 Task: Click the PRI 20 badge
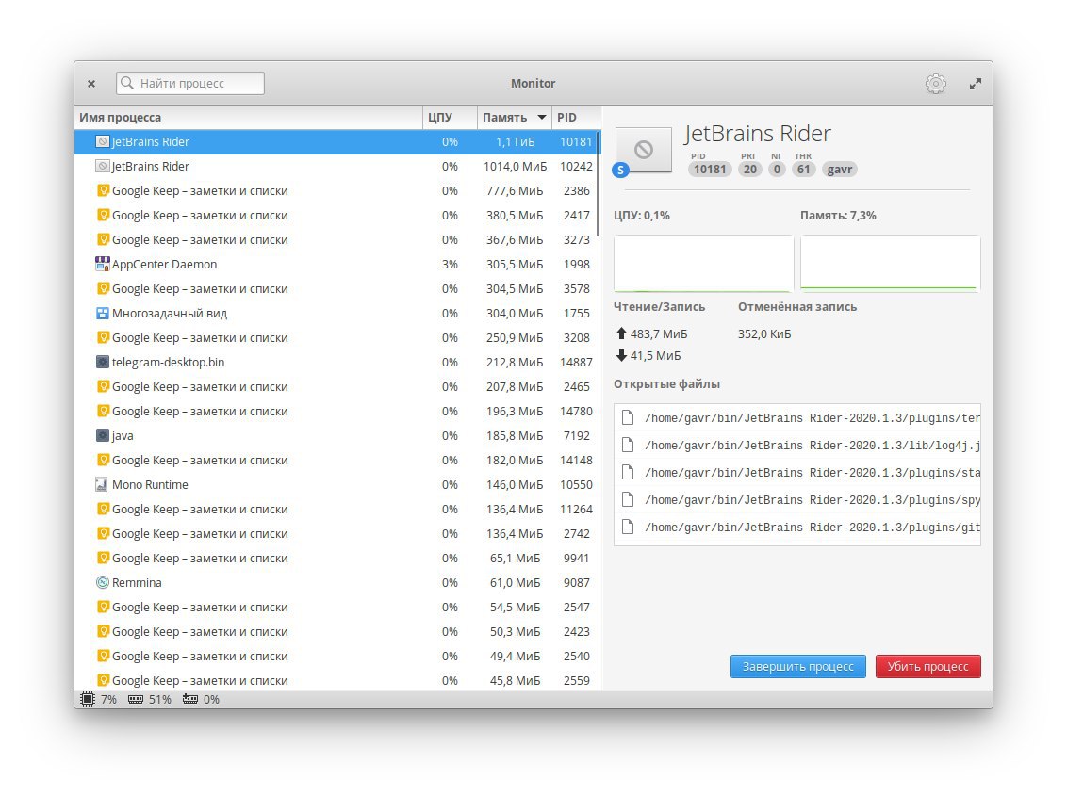[x=750, y=170]
